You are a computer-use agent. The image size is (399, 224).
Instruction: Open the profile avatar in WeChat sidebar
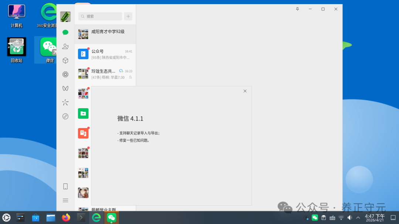(x=65, y=17)
